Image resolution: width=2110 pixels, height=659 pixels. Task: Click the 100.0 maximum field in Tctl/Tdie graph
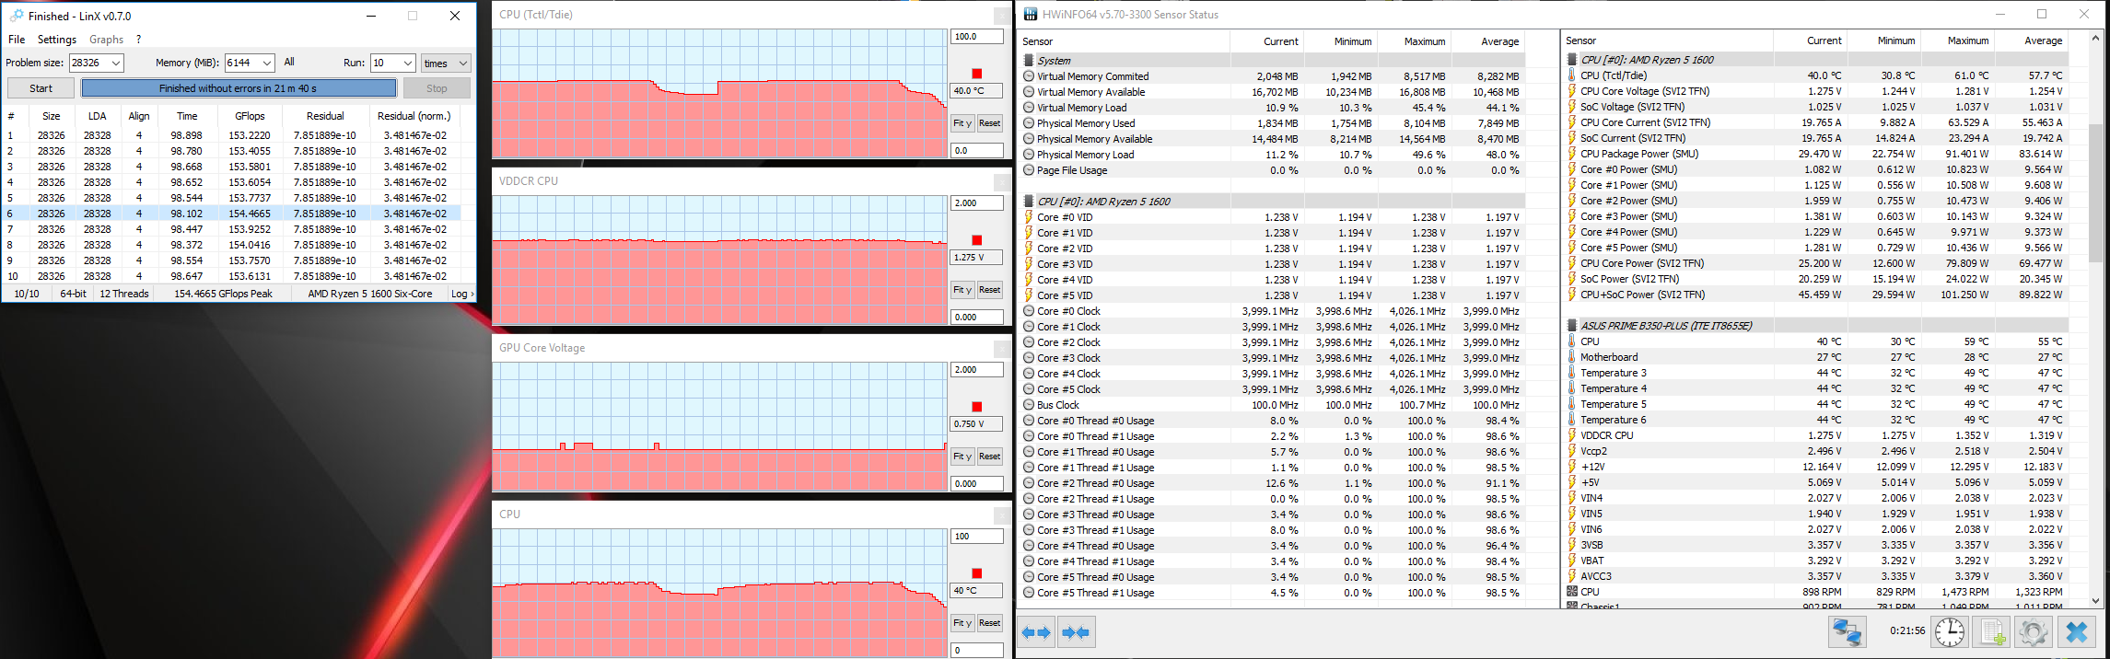coord(976,37)
